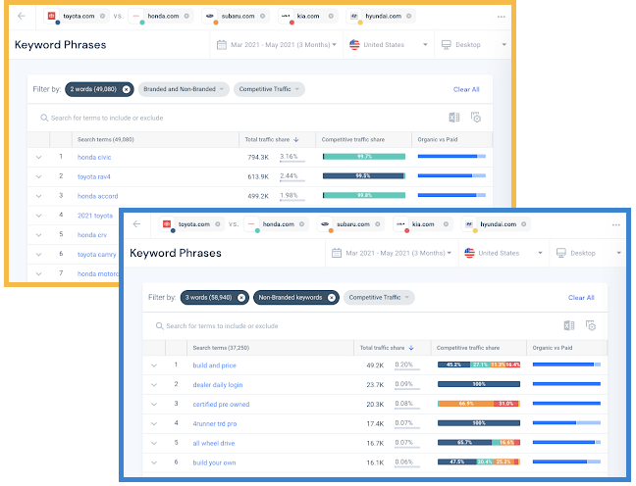Expand the dealer daily login row
Viewport: 636px width, 486px height.
pyautogui.click(x=154, y=385)
